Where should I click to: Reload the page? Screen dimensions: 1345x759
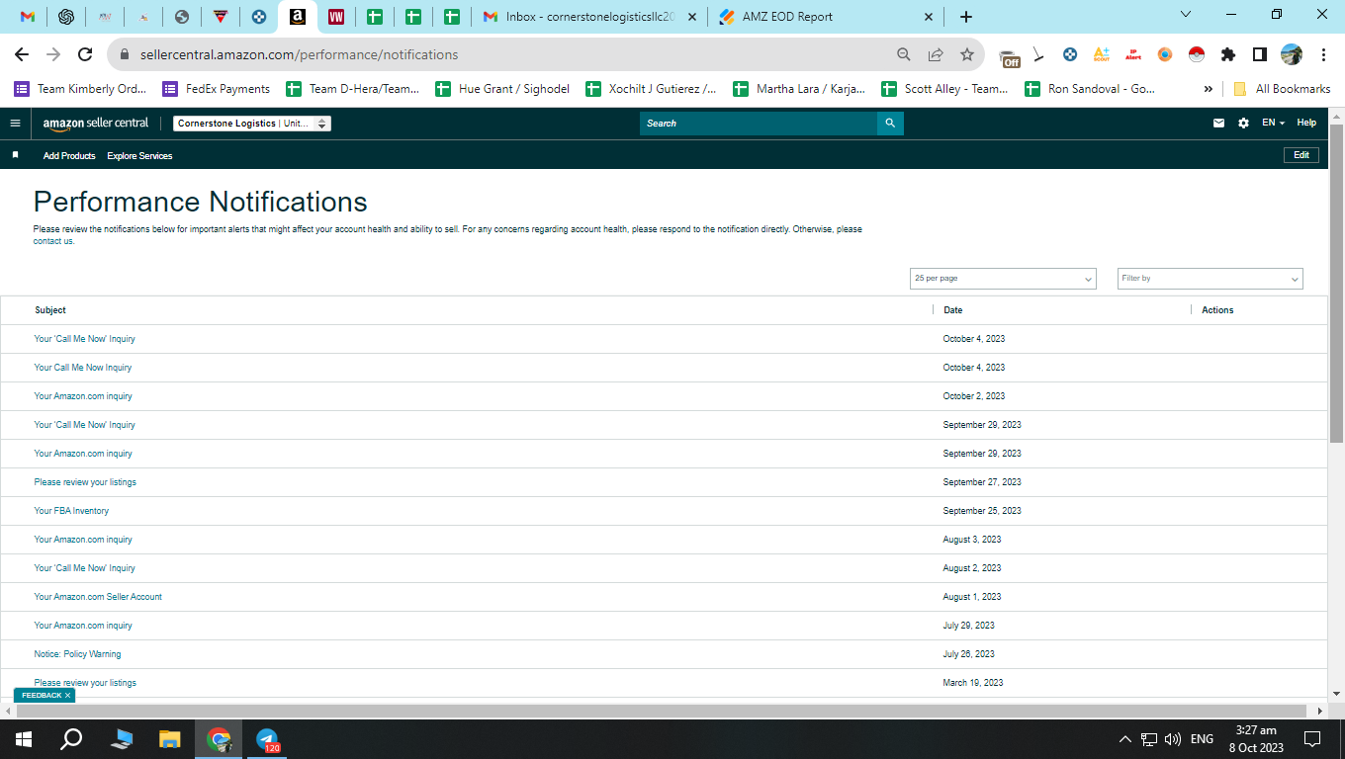[x=85, y=54]
